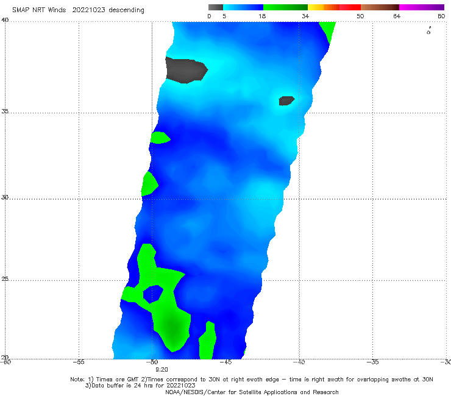Click the yellow-red 34-50 colorbar segment

coord(334,7)
